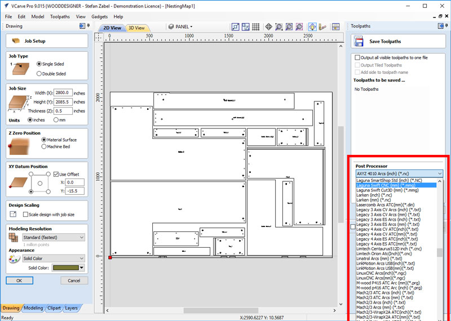This screenshot has height=321, width=451.
Task: Choose Larken (inch) post processor
Action: (396, 195)
